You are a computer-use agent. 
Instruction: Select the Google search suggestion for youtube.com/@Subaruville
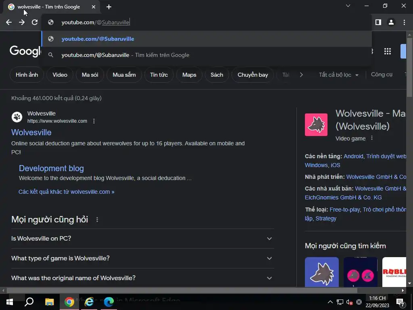(206, 55)
